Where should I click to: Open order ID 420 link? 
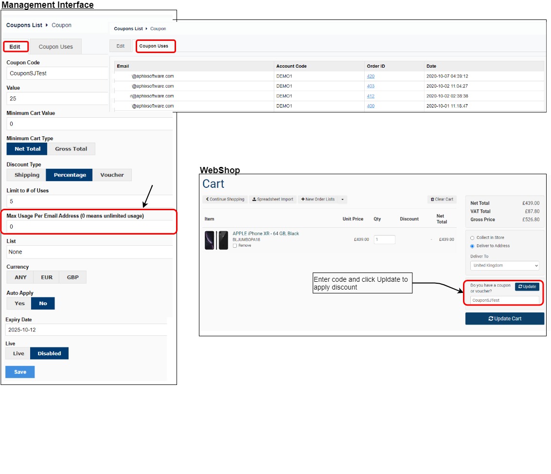coord(371,76)
